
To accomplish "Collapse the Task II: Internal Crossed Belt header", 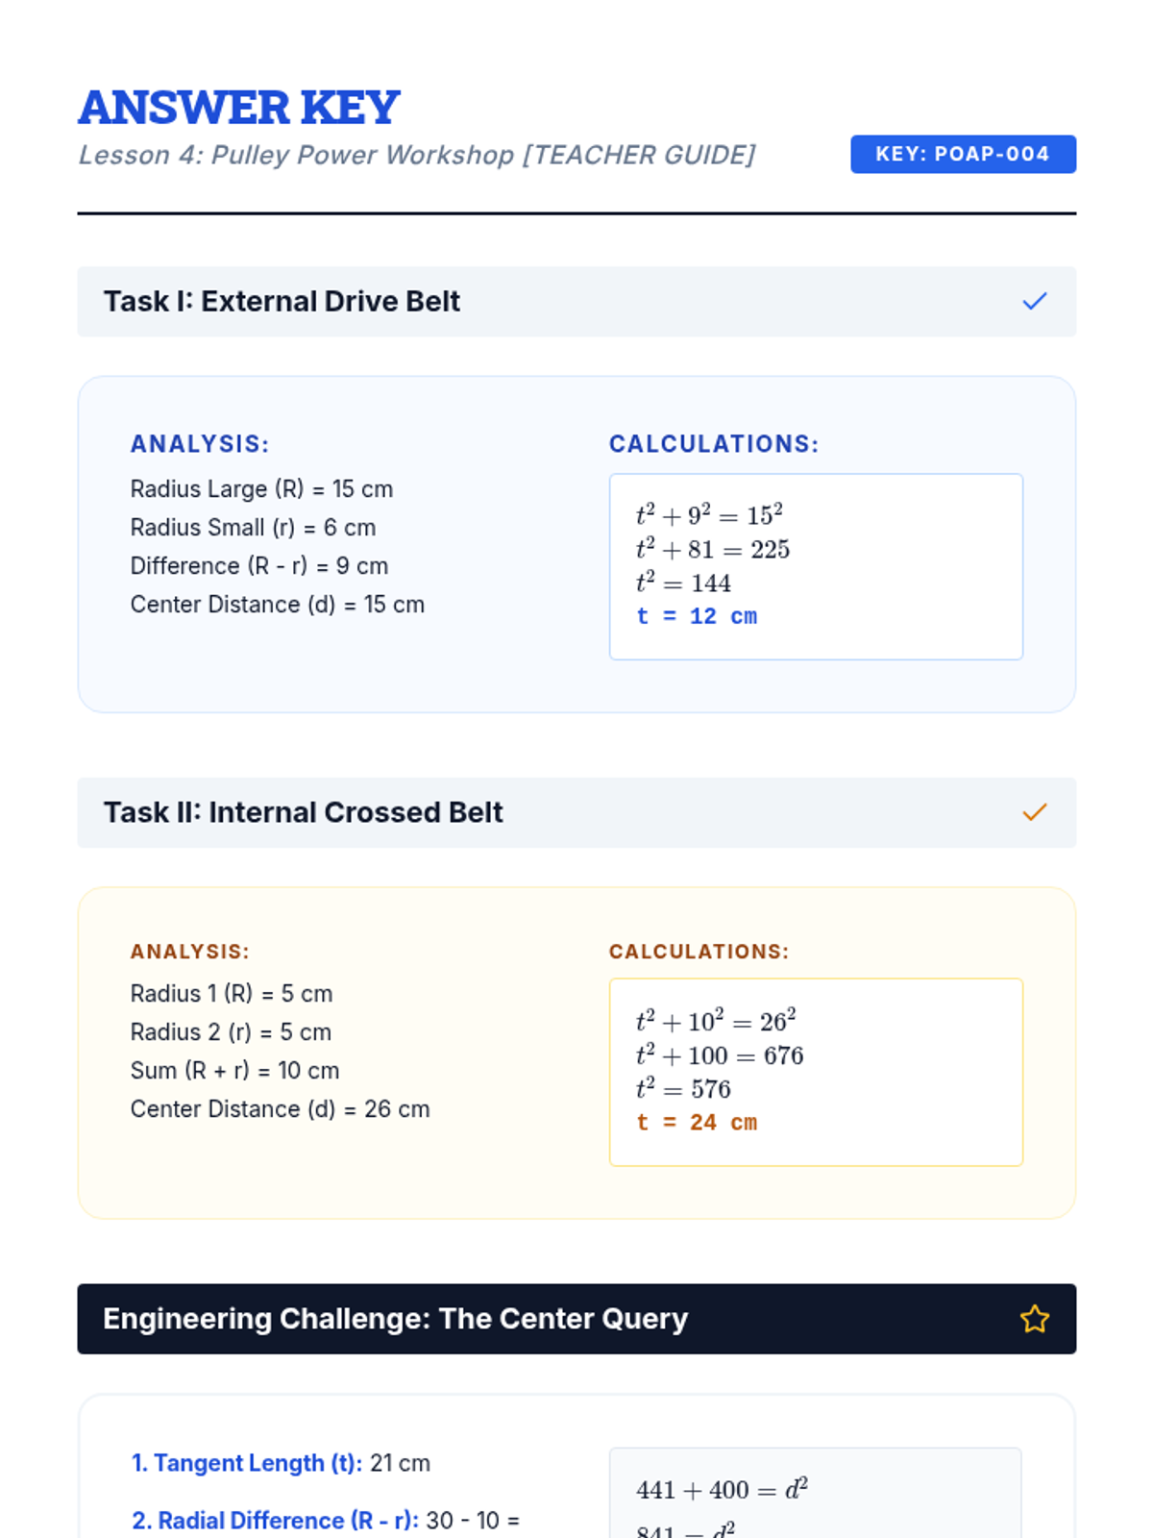I will [x=303, y=813].
